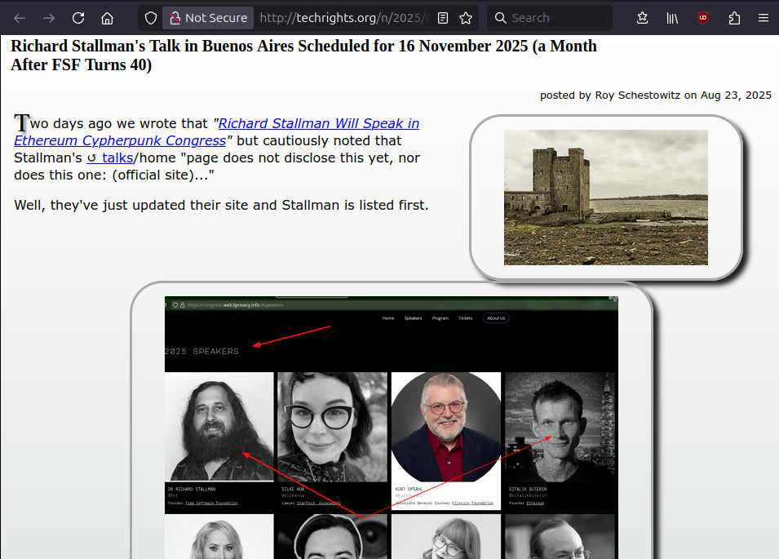The image size is (779, 559).
Task: Click the Silke Noa portrait with glasses
Action: tap(332, 427)
